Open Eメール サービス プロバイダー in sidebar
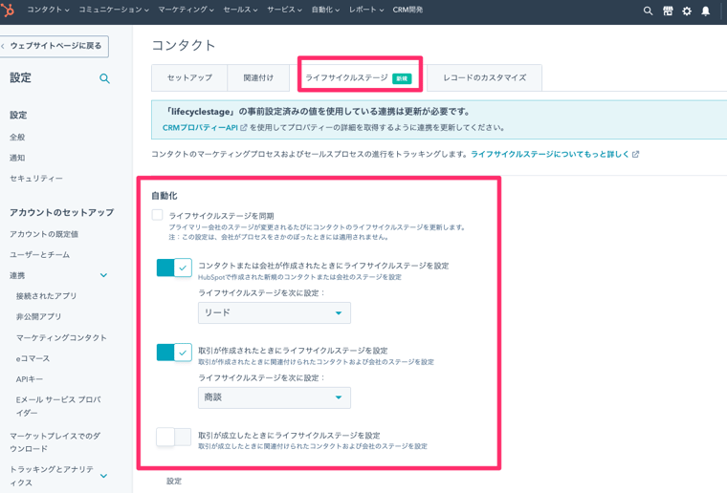This screenshot has height=493, width=727. [x=58, y=406]
